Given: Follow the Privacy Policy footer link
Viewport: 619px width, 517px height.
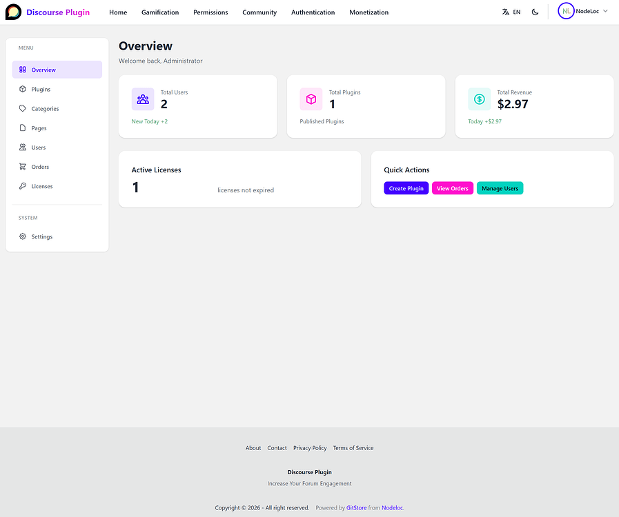Looking at the screenshot, I should point(310,448).
